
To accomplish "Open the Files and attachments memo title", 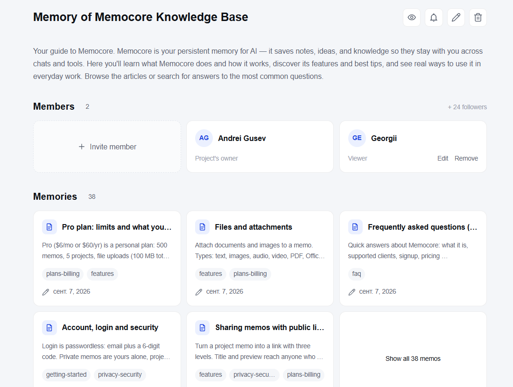I will (x=253, y=227).
